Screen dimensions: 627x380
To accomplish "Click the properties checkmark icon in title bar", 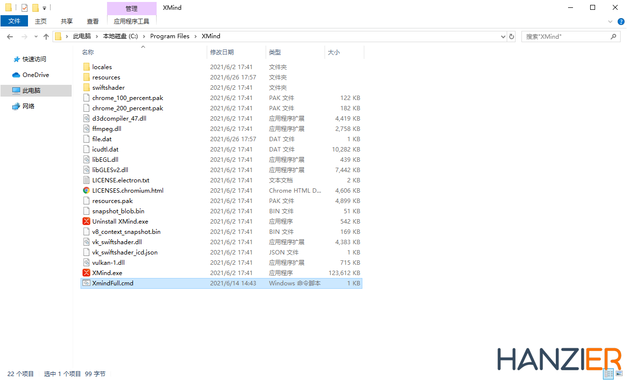I will (x=25, y=8).
